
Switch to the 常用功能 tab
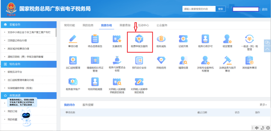[x=70, y=25]
